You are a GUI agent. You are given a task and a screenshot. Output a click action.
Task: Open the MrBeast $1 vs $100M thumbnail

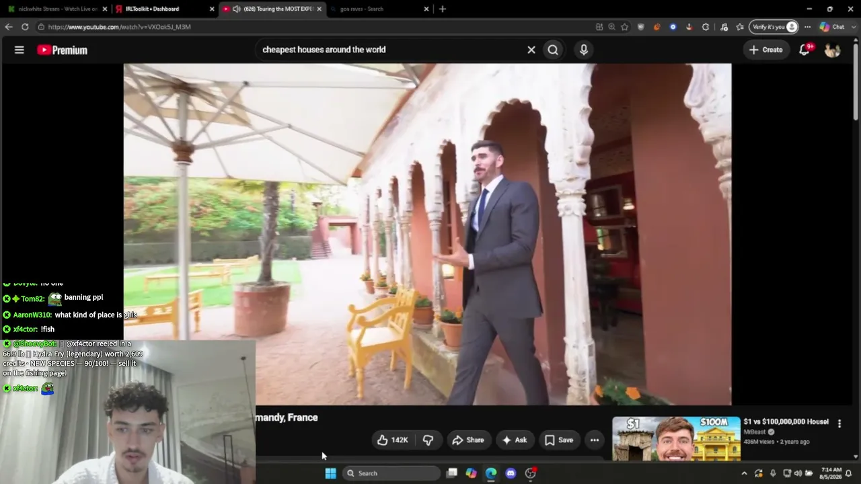676,438
